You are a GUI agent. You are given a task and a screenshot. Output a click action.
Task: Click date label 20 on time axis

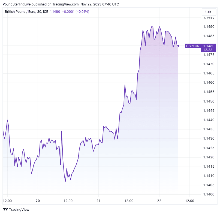coord(38,201)
